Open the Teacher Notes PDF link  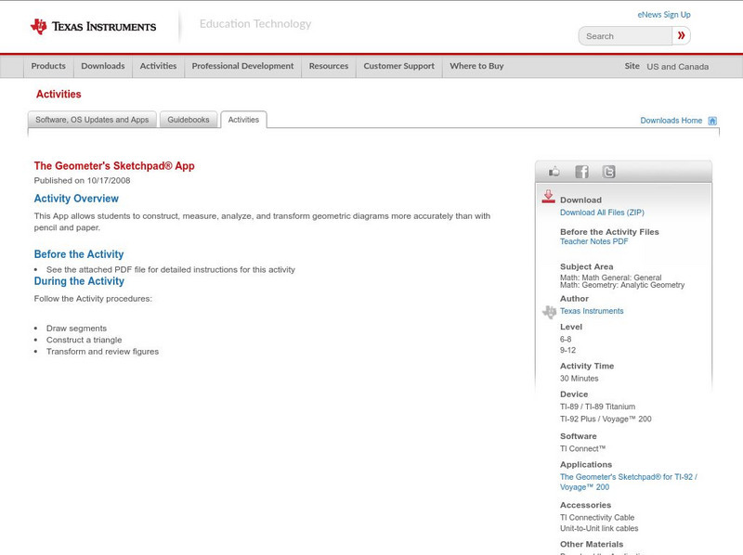[x=593, y=242]
